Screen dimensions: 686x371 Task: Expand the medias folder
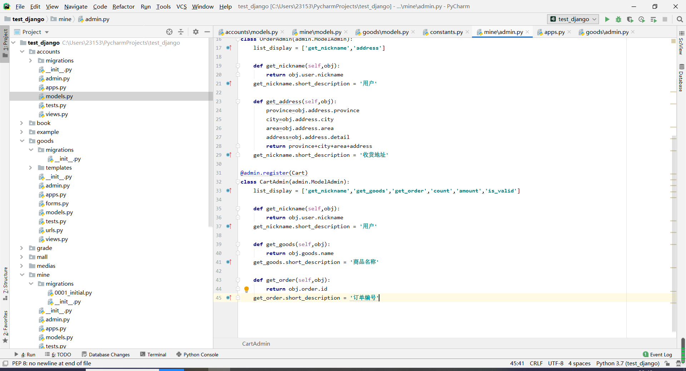click(22, 266)
